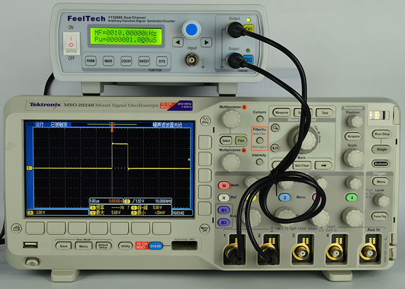Push the Force Trig button
Image resolution: width=405 pixels, height=289 pixels.
point(380,216)
